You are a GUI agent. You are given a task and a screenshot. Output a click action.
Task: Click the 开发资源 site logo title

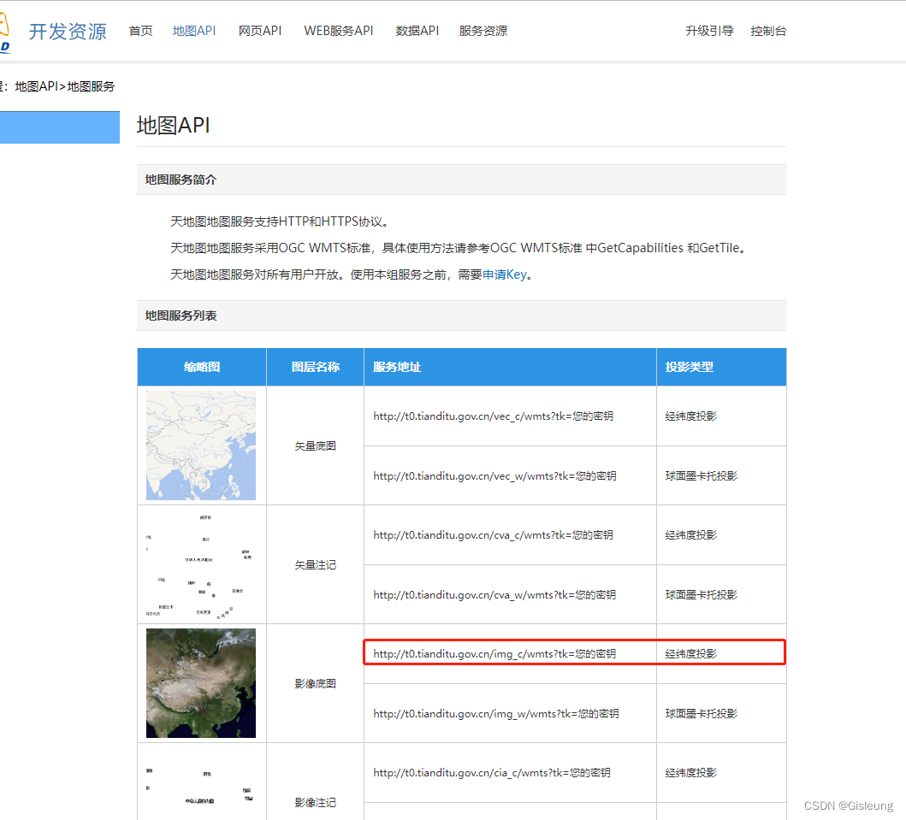point(68,31)
